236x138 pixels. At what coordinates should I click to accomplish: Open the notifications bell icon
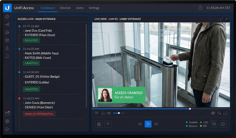(x=7, y=56)
